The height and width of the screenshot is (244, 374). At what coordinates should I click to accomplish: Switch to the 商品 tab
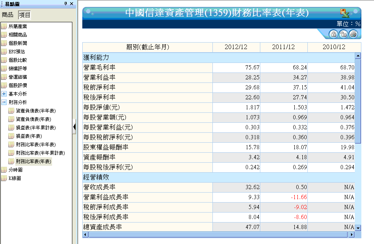(x=8, y=15)
